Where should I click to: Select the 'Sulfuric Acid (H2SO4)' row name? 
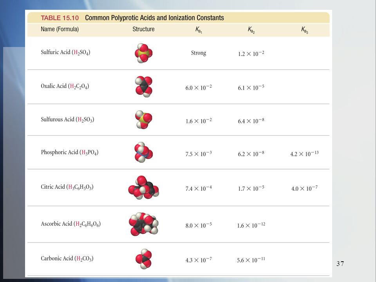pos(65,52)
